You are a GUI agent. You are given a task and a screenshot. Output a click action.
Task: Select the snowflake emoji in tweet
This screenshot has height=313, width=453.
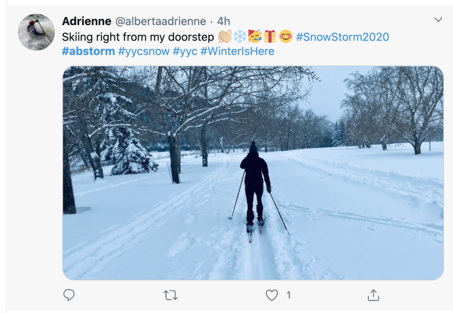tap(240, 36)
